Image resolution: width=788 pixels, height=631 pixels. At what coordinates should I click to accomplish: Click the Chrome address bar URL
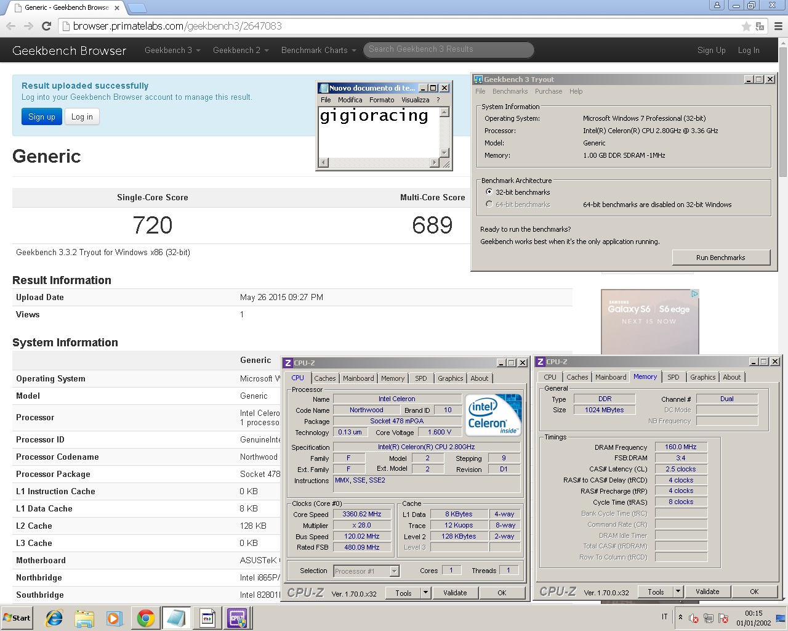point(177,26)
